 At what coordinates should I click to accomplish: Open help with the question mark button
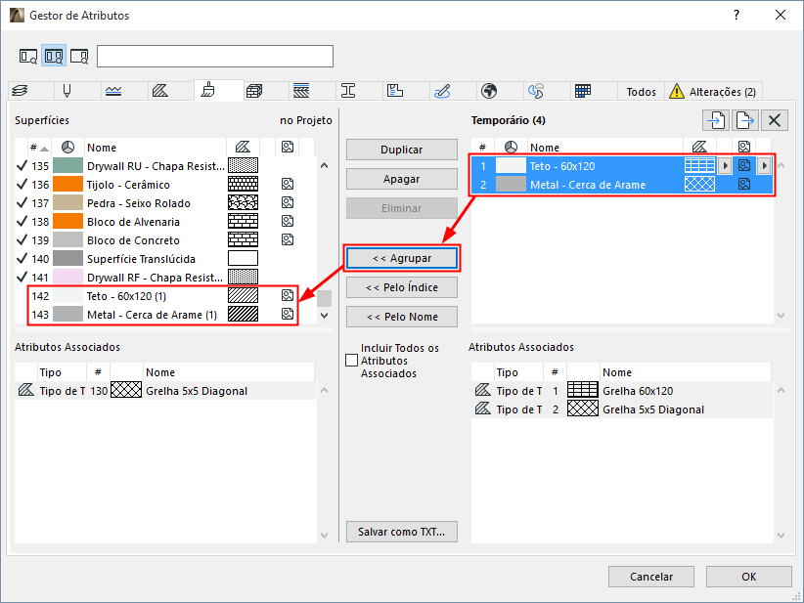tap(737, 15)
